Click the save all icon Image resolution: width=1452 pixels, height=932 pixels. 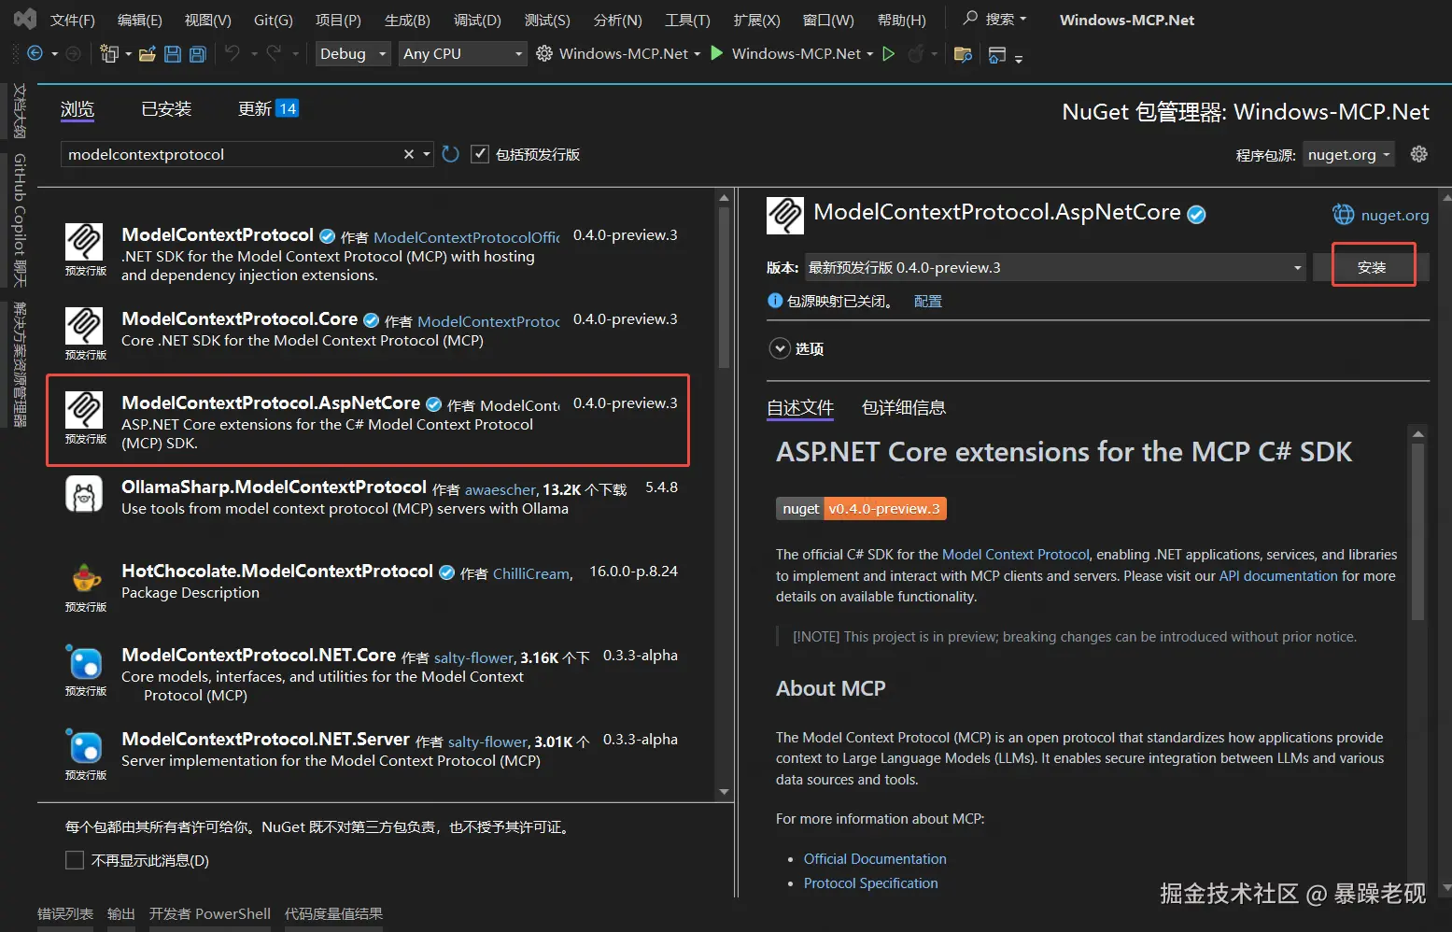[x=198, y=54]
